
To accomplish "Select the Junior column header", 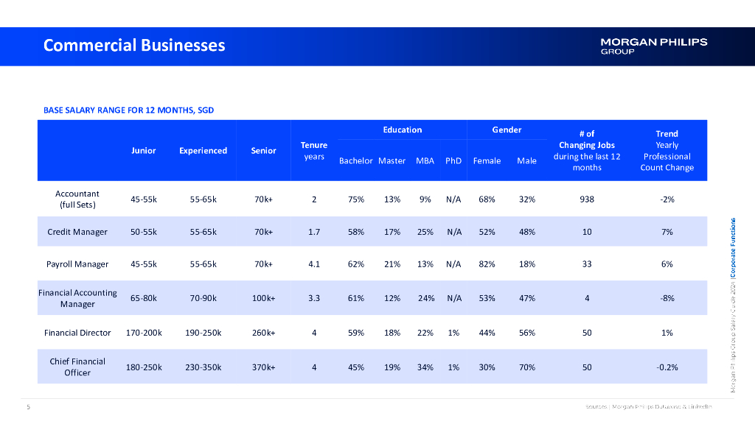I will pyautogui.click(x=143, y=150).
